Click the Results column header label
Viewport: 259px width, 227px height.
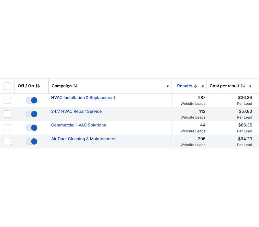(185, 86)
